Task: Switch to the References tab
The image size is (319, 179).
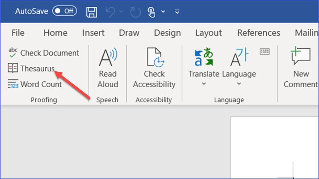Action: tap(258, 33)
